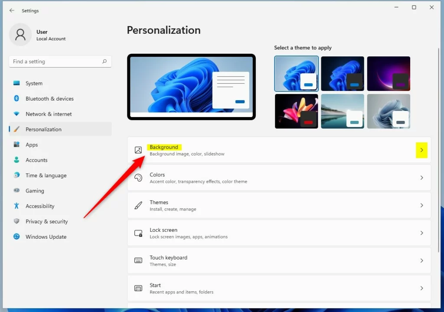
Task: Apply the light blue bloom theme
Action: pos(296,74)
